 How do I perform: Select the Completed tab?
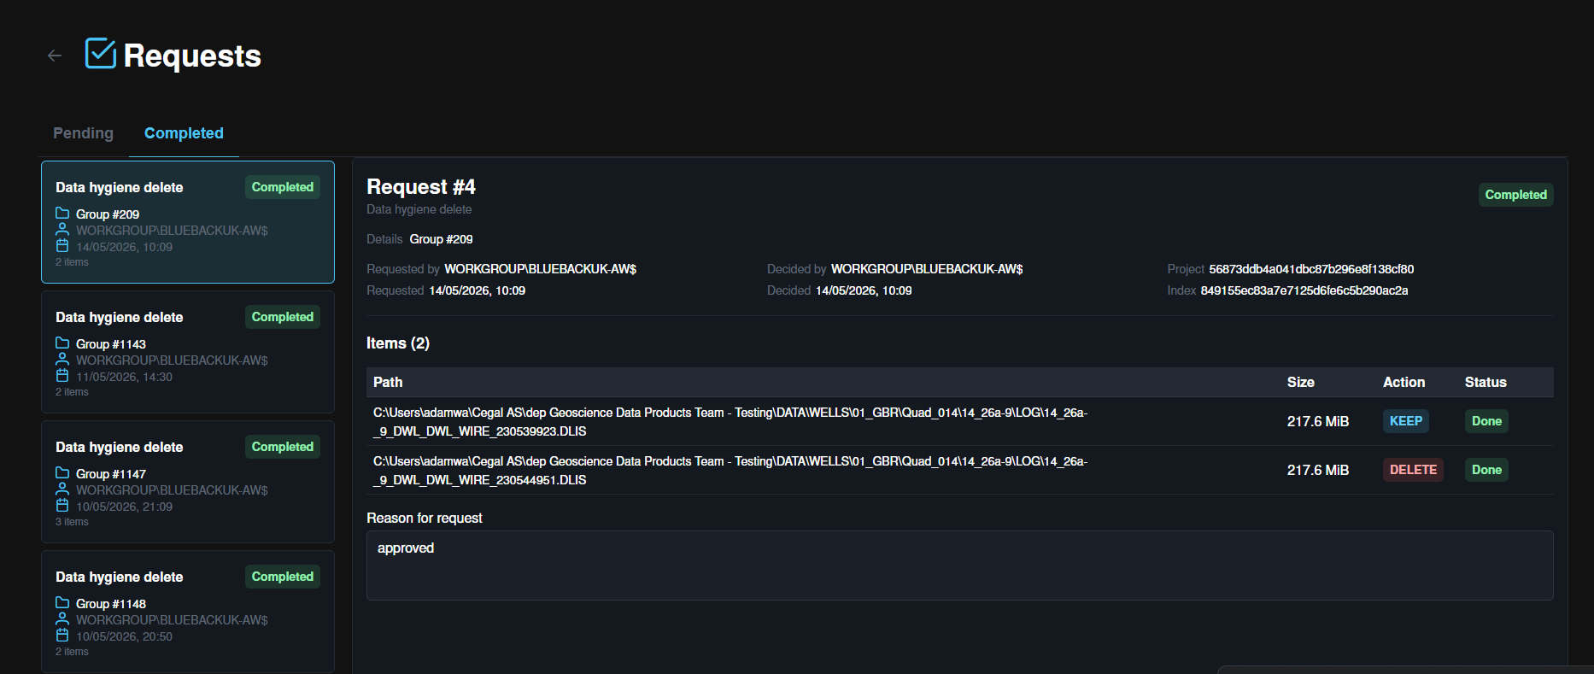click(x=184, y=133)
